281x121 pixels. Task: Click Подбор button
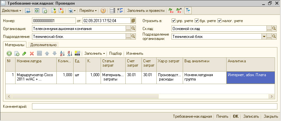pyautogui.click(x=115, y=53)
